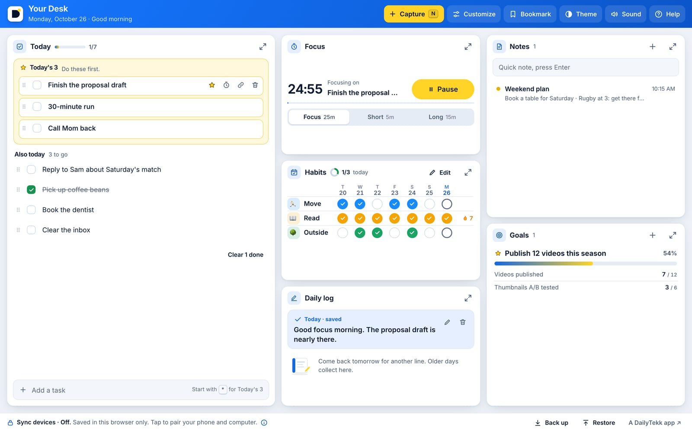Click the Bookmark button
Image resolution: width=692 pixels, height=432 pixels.
pos(530,14)
